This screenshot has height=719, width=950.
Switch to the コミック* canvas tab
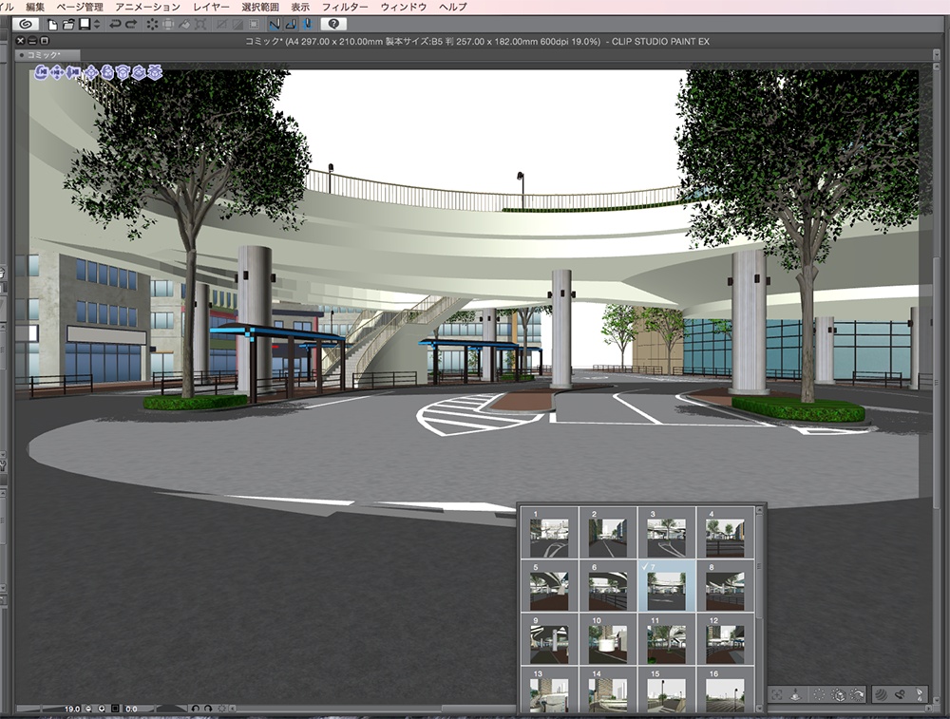(46, 55)
